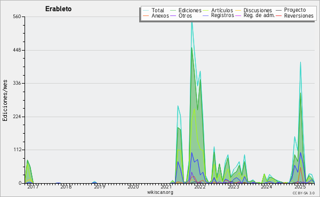320x197 pixels.
Task: Click the Ediciones/mes y-axis label
Action: coord(5,101)
